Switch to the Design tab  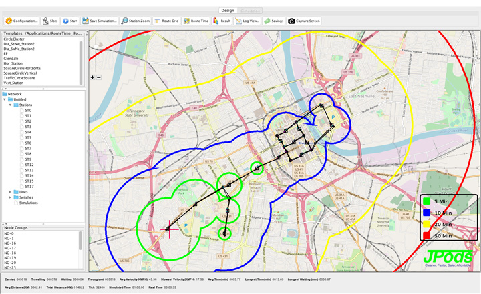(x=228, y=11)
